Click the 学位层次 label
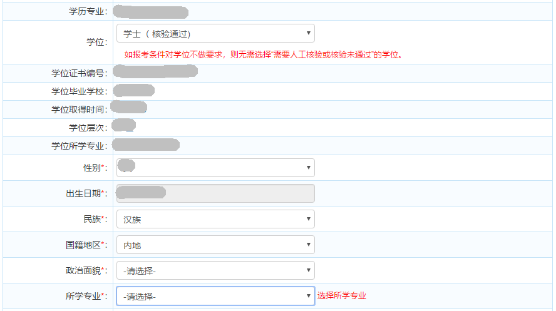Image resolution: width=556 pixels, height=311 pixels. point(88,128)
